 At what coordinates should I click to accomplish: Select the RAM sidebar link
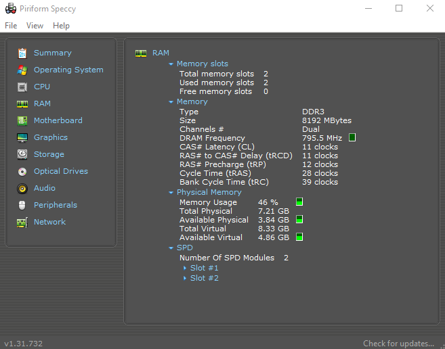(x=42, y=103)
